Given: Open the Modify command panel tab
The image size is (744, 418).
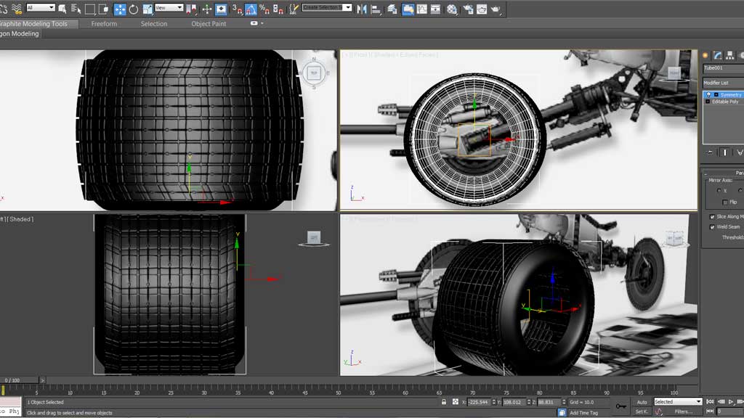Looking at the screenshot, I should click(717, 55).
